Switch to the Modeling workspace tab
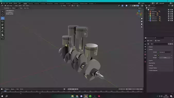This screenshot has width=174, height=98. pos(31,4)
